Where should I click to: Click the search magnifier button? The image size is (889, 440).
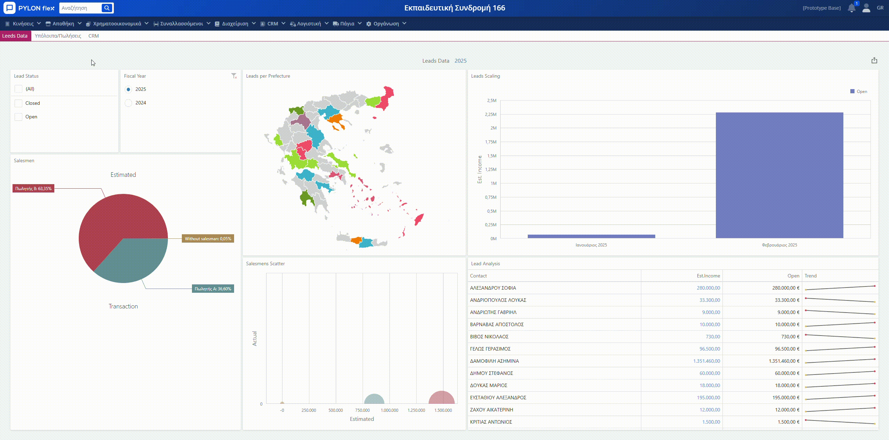(x=107, y=8)
